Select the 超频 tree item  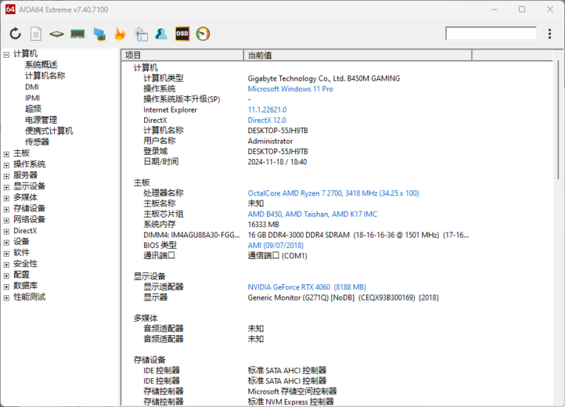33,109
